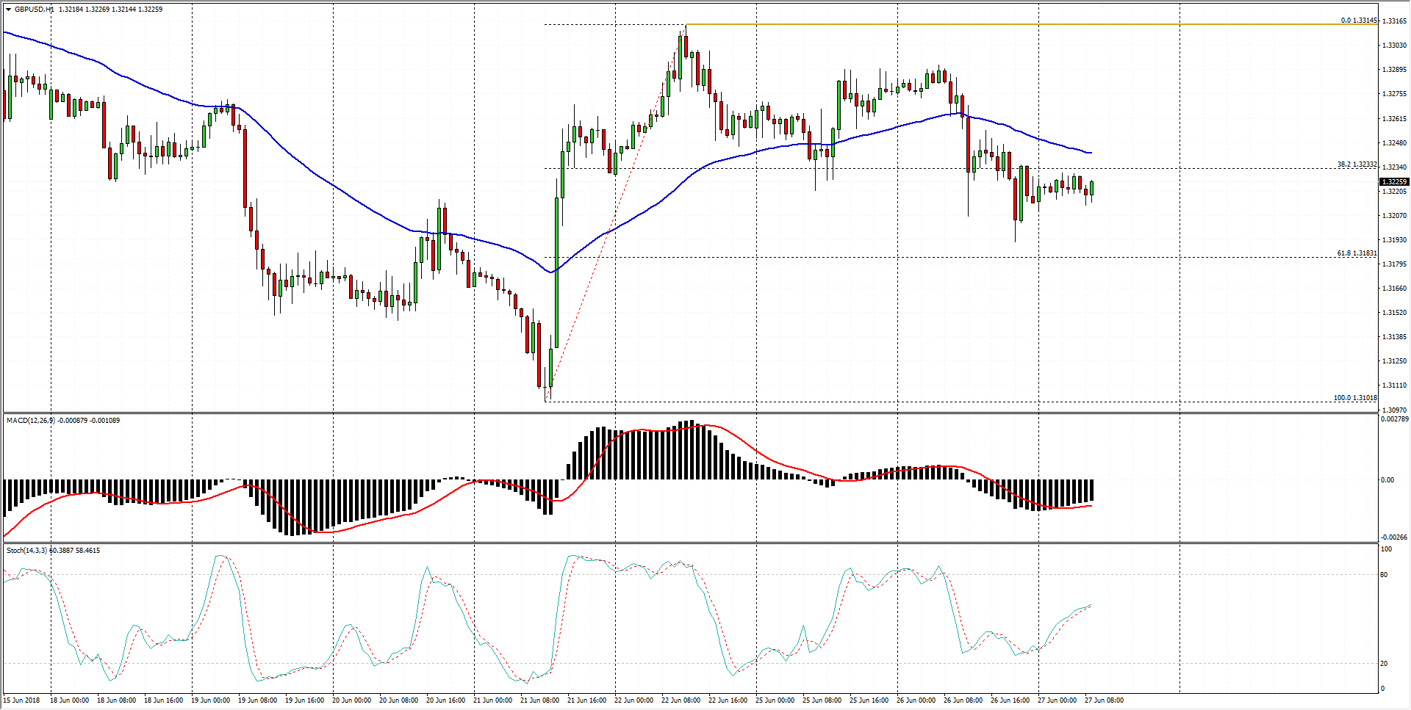Click the 20 level on Stochastic scale
The height and width of the screenshot is (710, 1411).
tap(1384, 664)
